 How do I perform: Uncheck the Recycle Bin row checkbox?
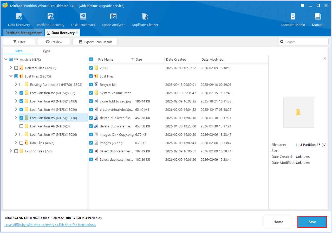point(91,85)
